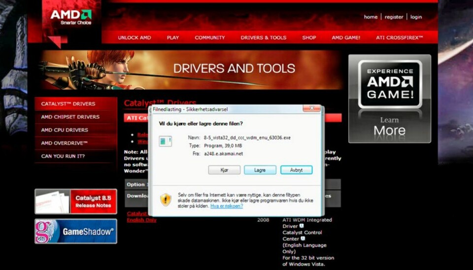Click the 'Program, 39,0 MB' type text
The width and height of the screenshot is (473, 270).
(x=223, y=146)
